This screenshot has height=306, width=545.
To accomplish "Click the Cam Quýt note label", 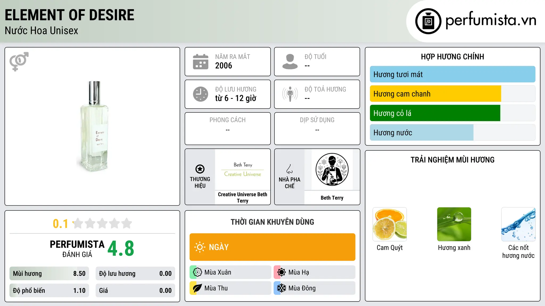I will pyautogui.click(x=390, y=248).
